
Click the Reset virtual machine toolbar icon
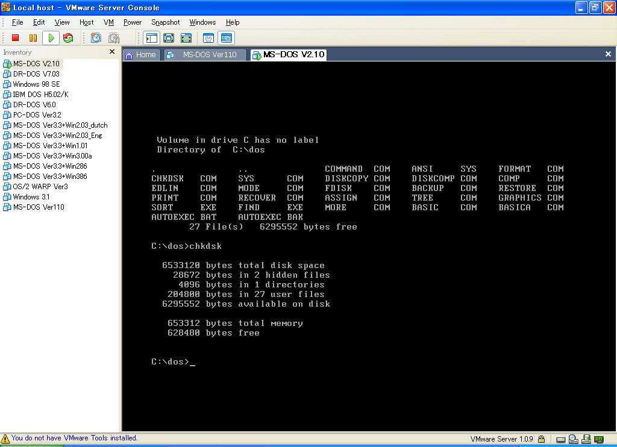(68, 38)
